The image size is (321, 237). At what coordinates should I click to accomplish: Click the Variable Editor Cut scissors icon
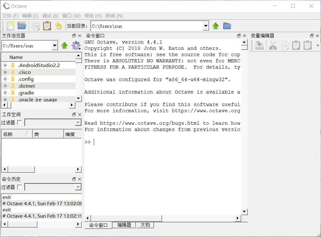(273, 45)
